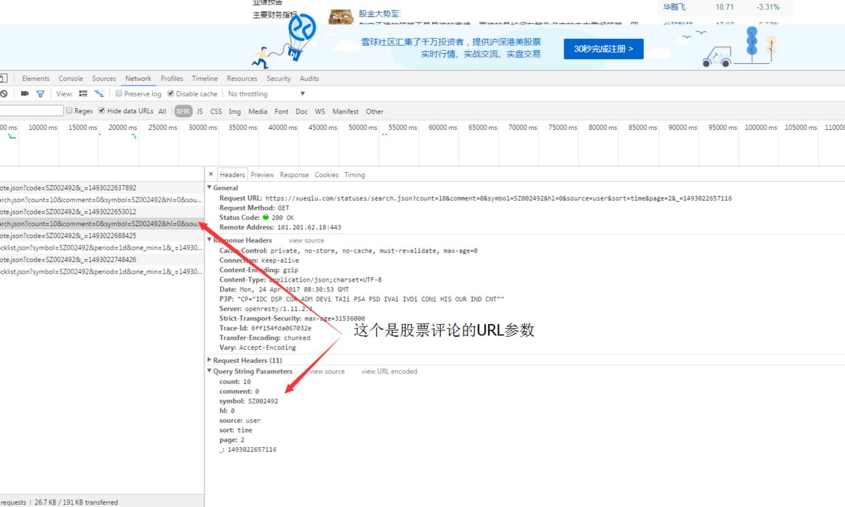Select the XHR request filter
Image resolution: width=845 pixels, height=507 pixels.
[183, 112]
